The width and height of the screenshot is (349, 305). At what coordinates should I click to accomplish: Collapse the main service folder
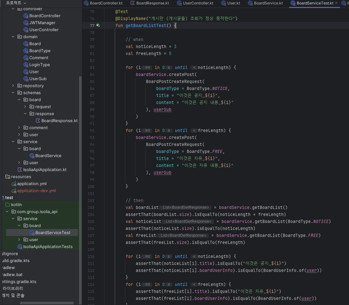coord(13,142)
